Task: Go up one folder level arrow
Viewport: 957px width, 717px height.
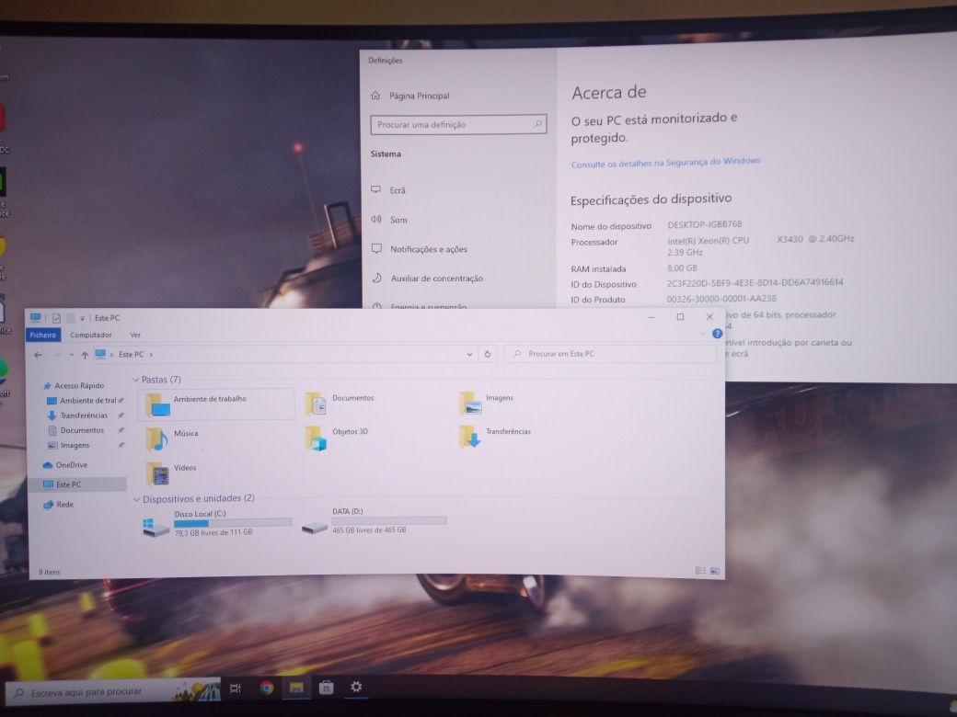Action: (85, 355)
